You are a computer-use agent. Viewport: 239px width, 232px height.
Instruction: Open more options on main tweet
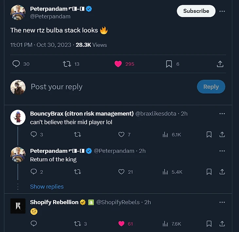[x=222, y=11]
